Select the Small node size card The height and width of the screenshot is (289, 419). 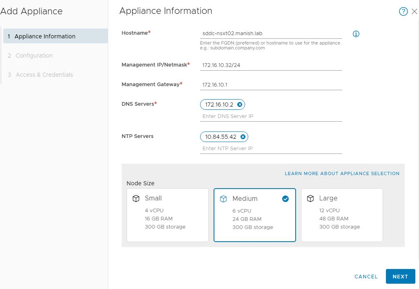167,215
